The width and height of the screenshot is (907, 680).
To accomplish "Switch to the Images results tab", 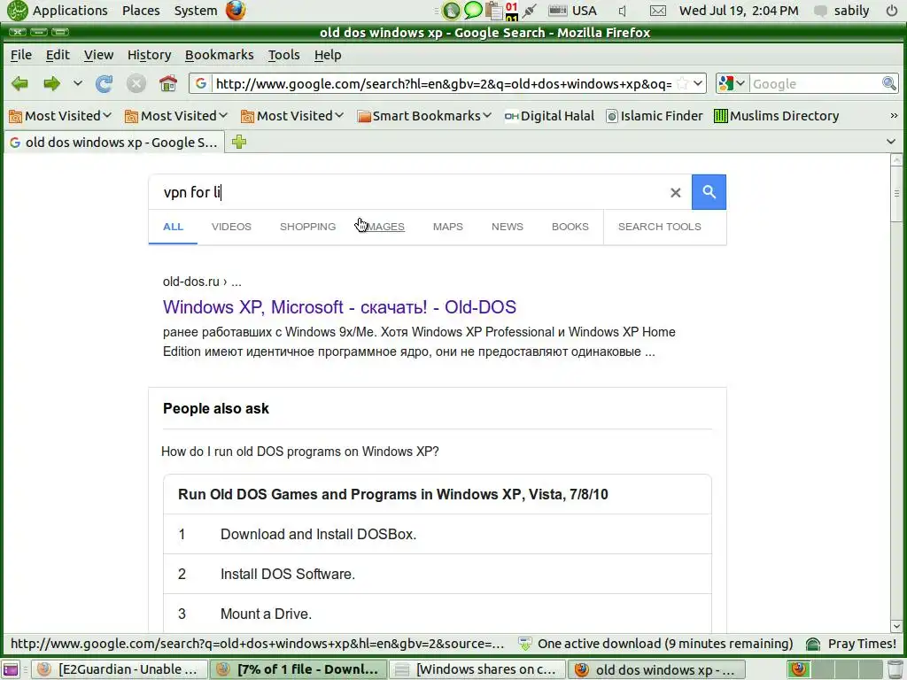I will [x=383, y=227].
